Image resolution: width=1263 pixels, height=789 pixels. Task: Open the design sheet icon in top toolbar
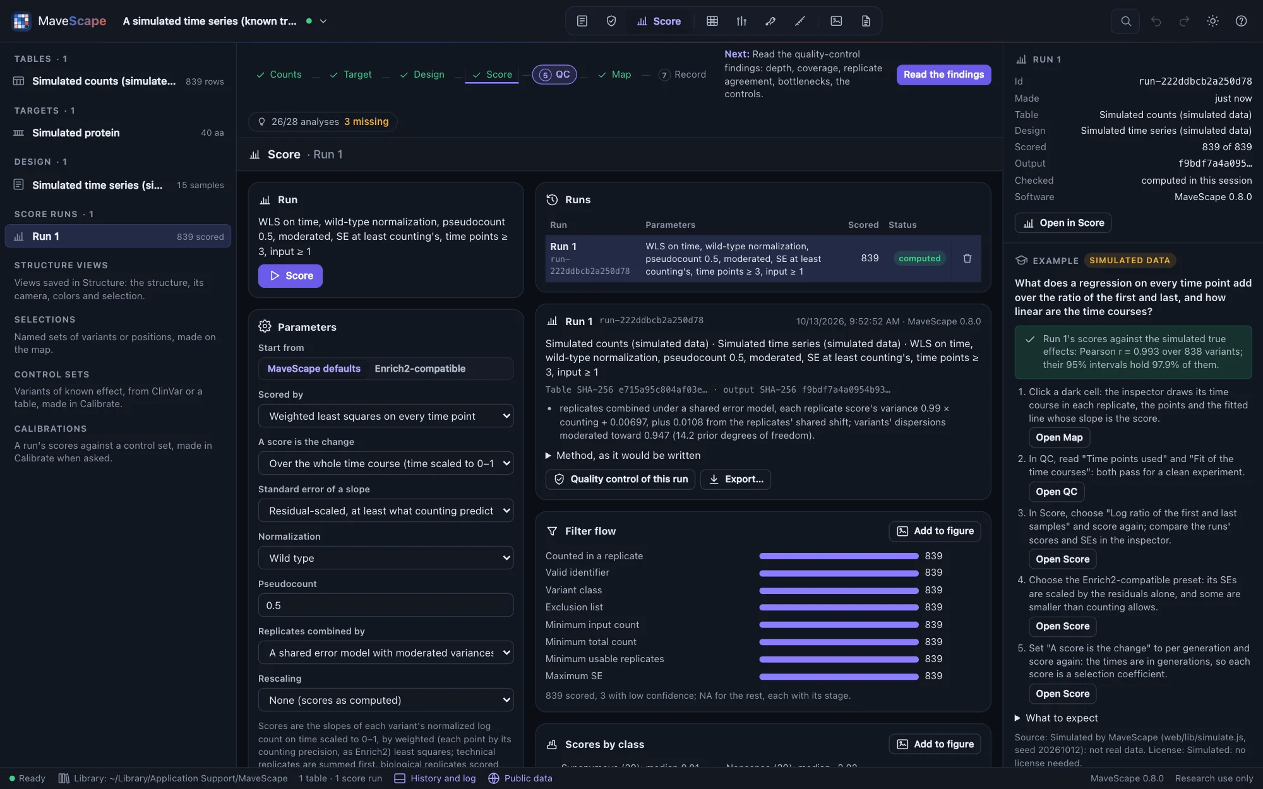(582, 21)
